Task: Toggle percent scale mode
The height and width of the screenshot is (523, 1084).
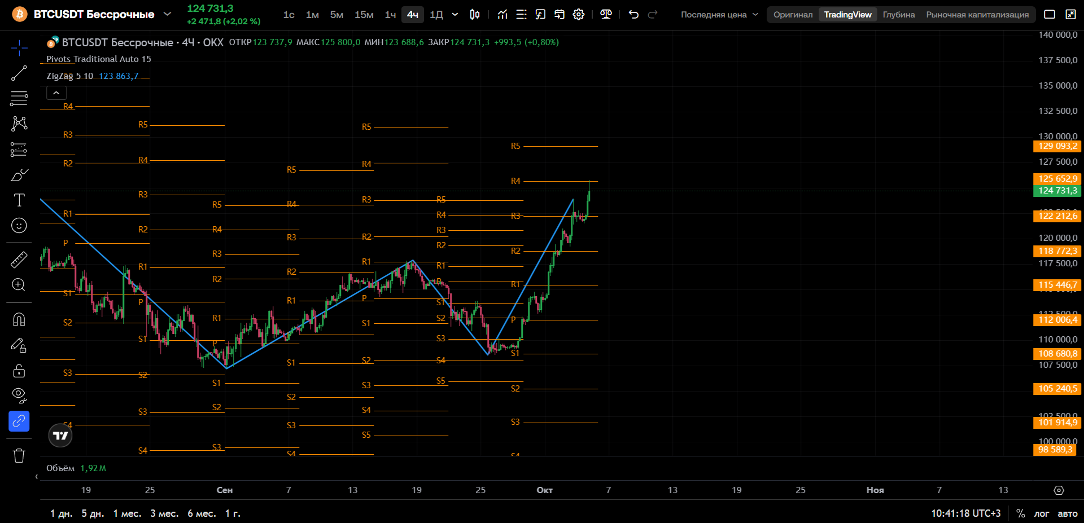Action: click(1021, 513)
